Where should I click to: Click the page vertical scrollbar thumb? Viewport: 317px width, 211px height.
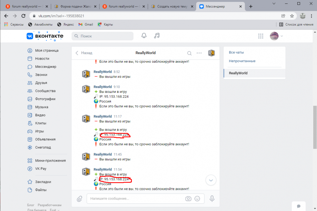[x=315, y=127]
